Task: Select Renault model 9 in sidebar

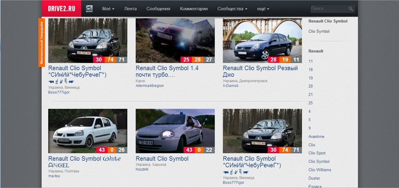Action: 309,128
